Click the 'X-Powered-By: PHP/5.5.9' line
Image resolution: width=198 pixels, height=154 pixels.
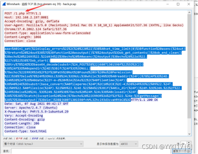(x=36, y=112)
